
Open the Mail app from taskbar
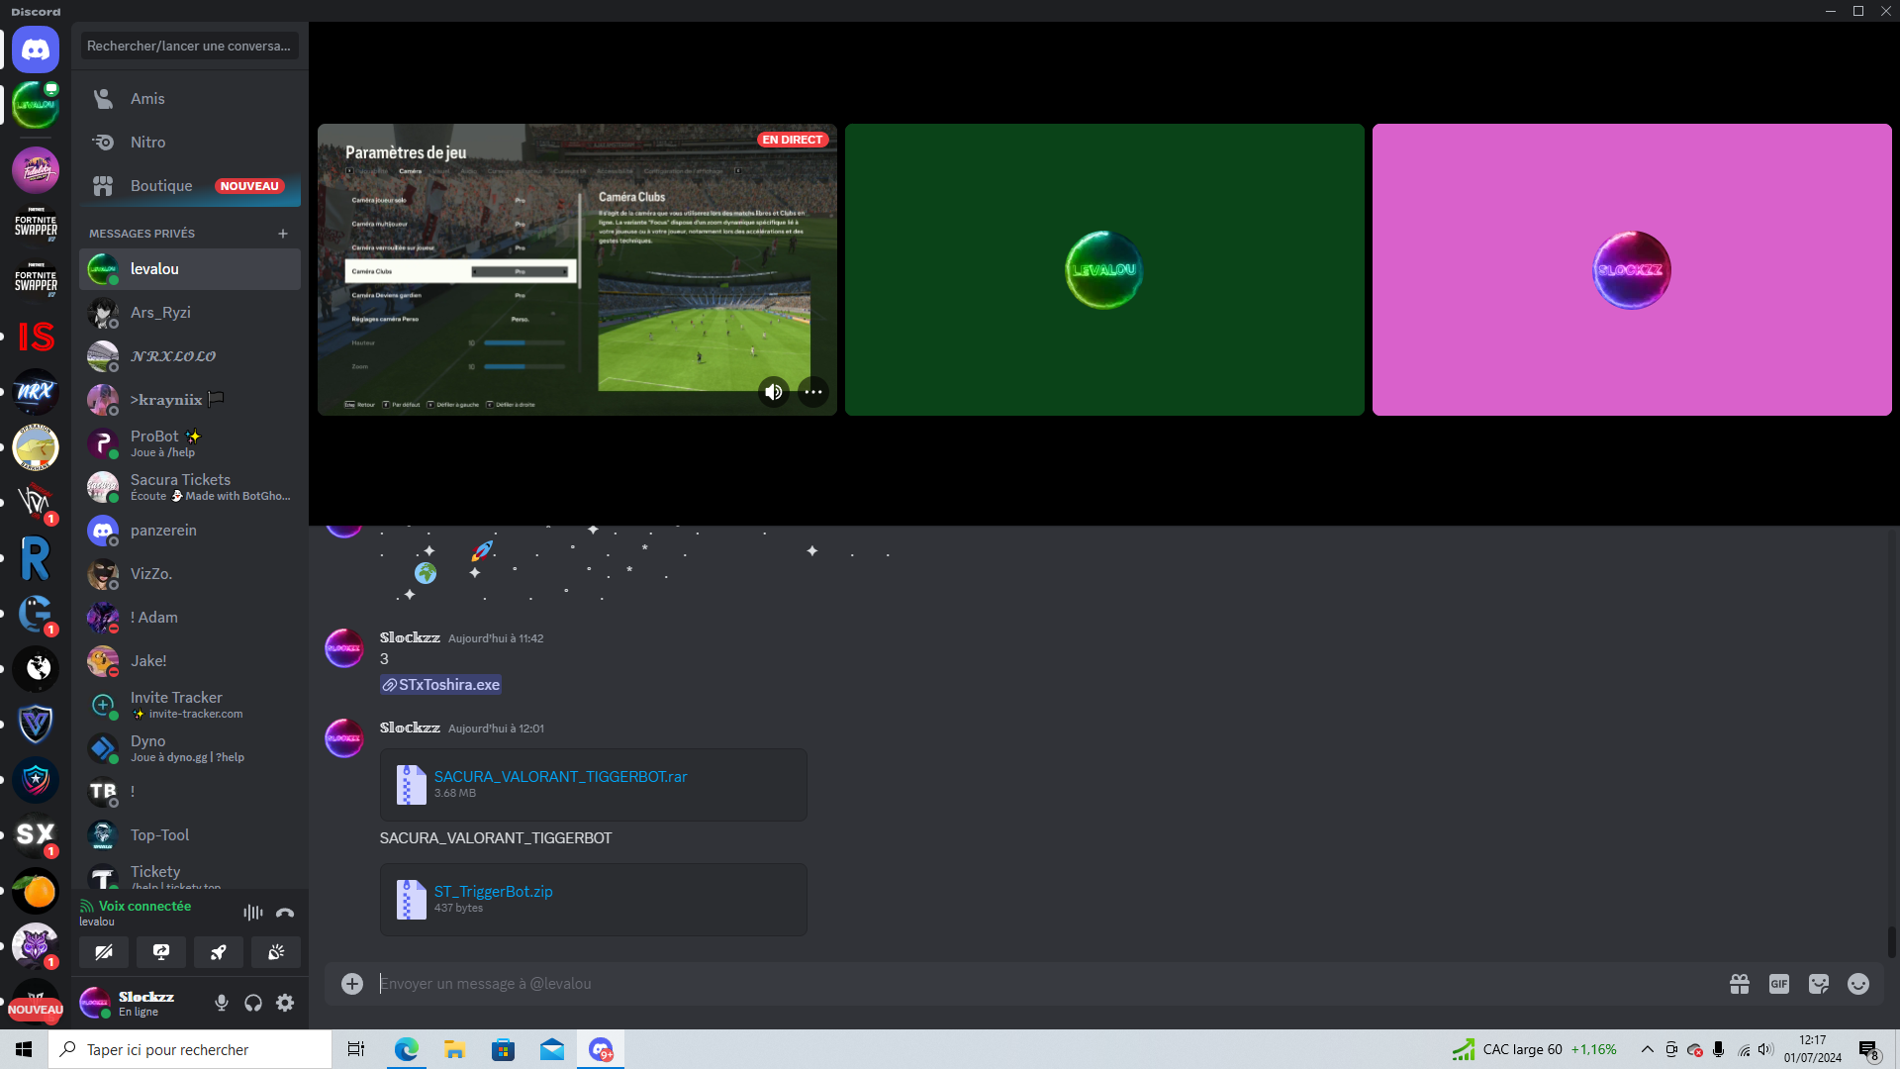(551, 1049)
